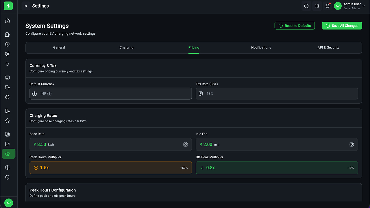This screenshot has width=370, height=208.
Task: Switch to the API & Security tab
Action: (328, 48)
